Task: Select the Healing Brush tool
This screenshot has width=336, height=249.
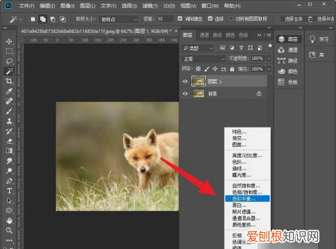Action: click(9, 101)
